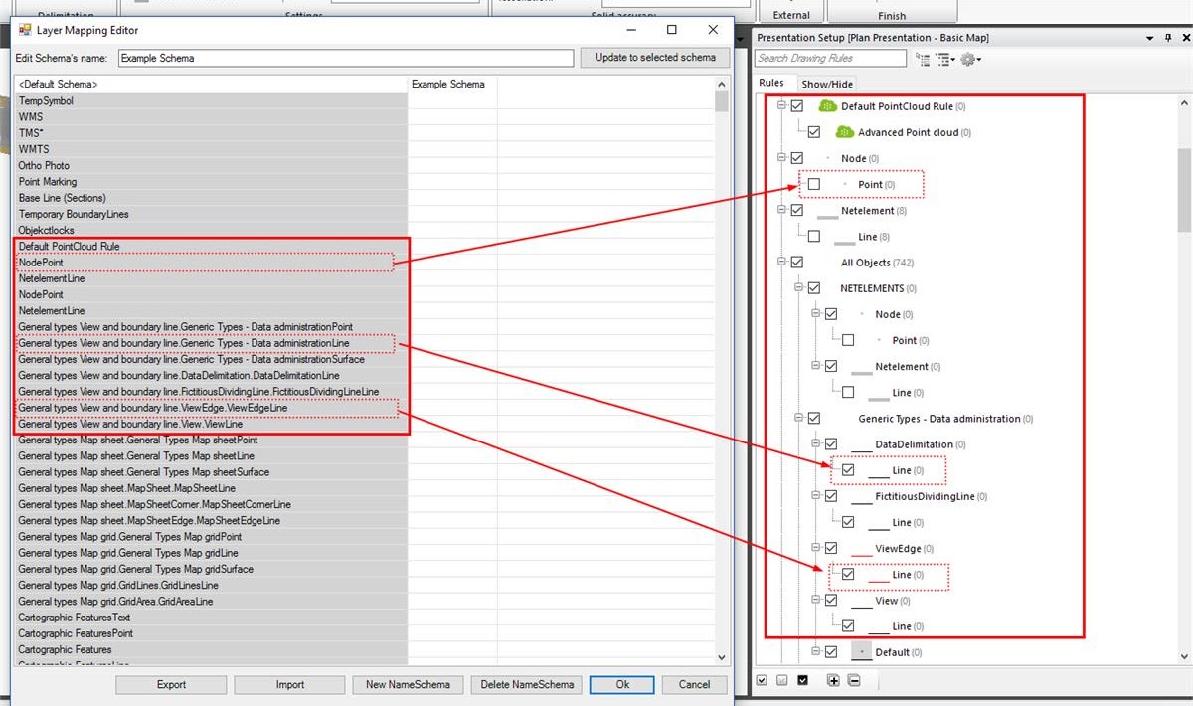Toggle the FictitiousDividingLine (0) checkbox
This screenshot has width=1193, height=706.
click(831, 496)
